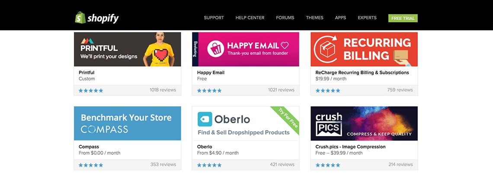Click the Printful star rating
The height and width of the screenshot is (194, 493).
[x=91, y=91]
